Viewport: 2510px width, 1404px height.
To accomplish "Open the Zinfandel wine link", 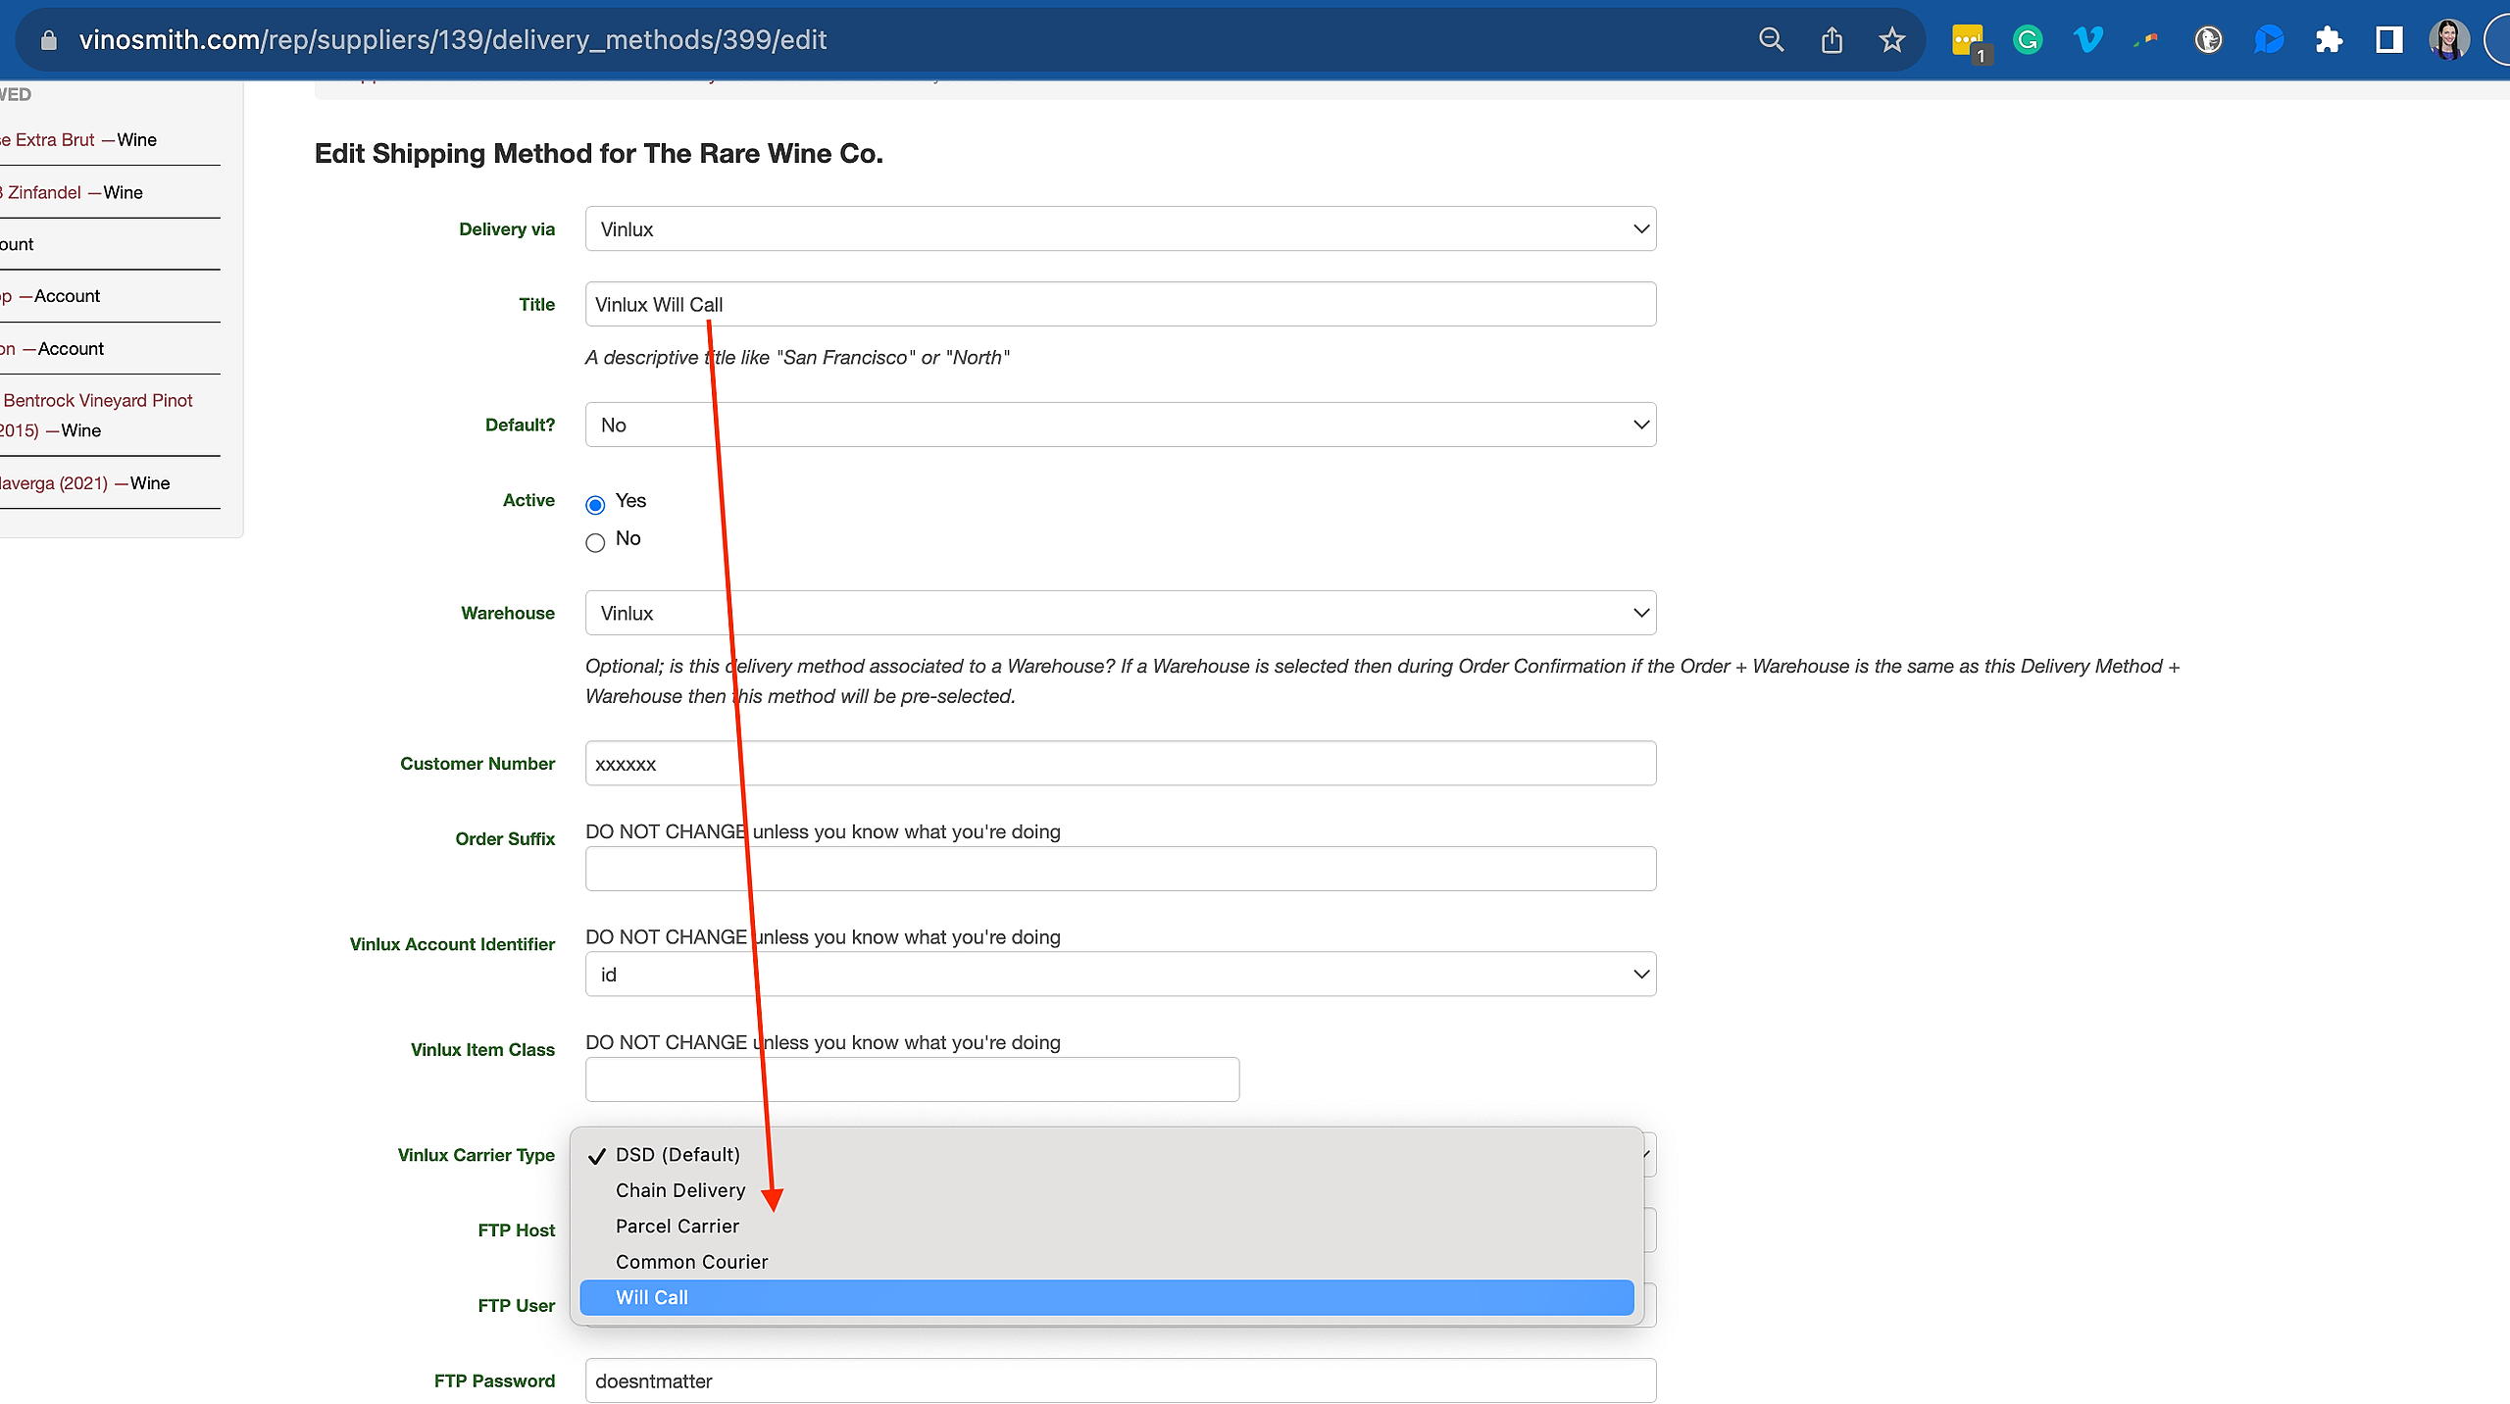I will pos(41,192).
